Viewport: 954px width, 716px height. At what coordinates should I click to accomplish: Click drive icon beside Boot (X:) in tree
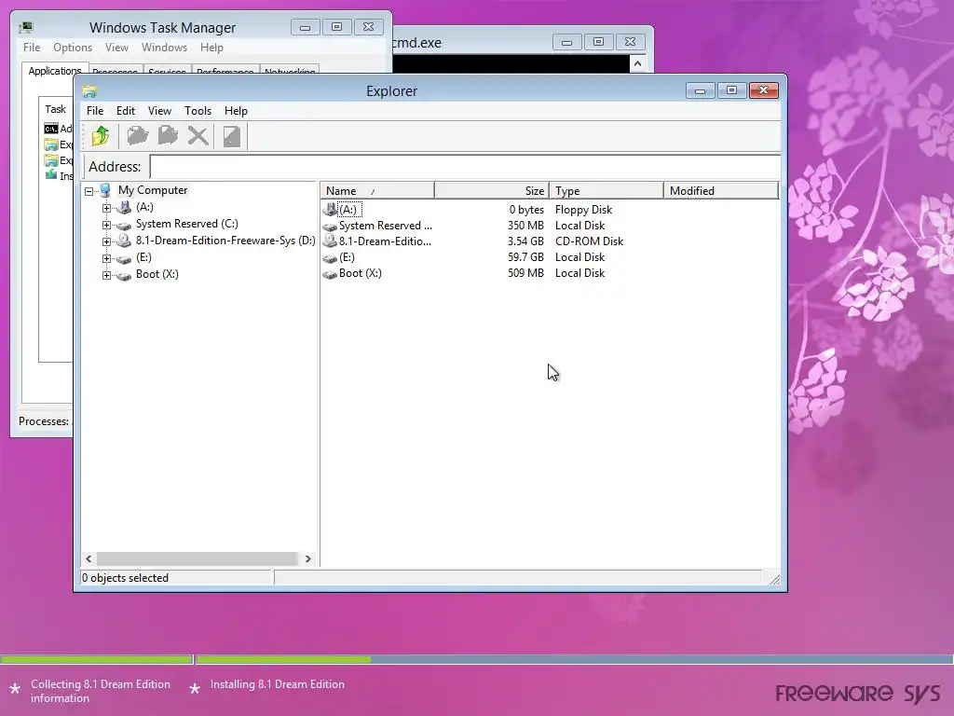tap(124, 276)
